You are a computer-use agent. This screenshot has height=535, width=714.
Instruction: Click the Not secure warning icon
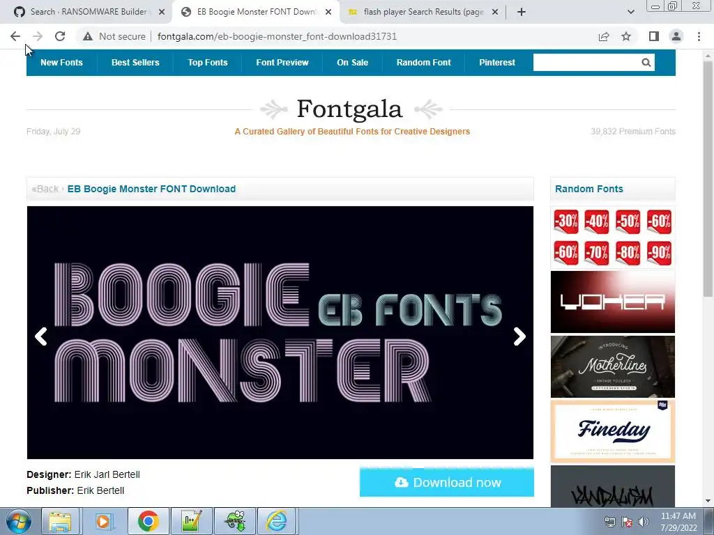[88, 36]
